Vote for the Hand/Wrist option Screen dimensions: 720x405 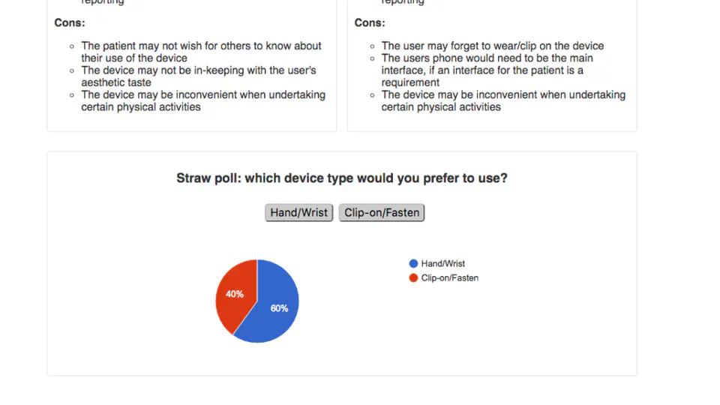click(x=298, y=212)
